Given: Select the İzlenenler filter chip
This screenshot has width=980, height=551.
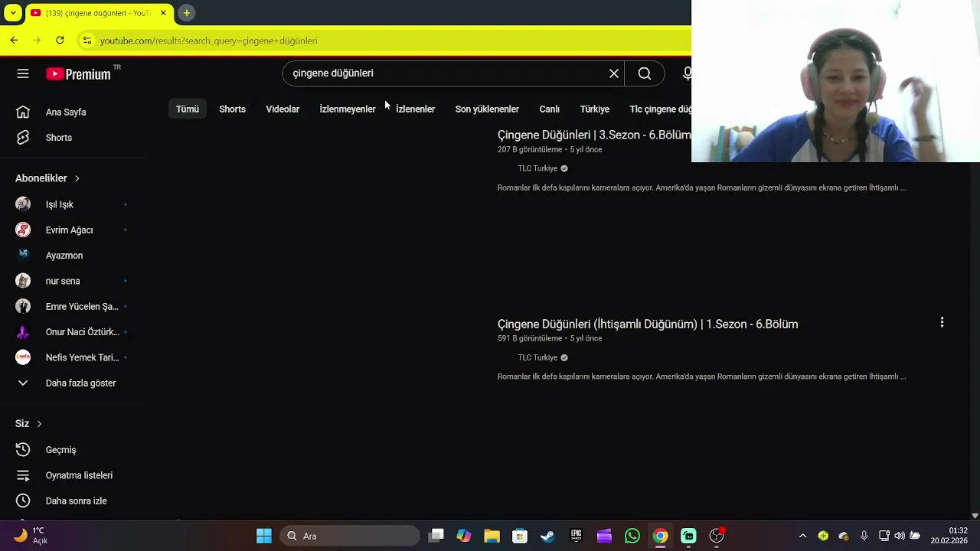Looking at the screenshot, I should (416, 109).
